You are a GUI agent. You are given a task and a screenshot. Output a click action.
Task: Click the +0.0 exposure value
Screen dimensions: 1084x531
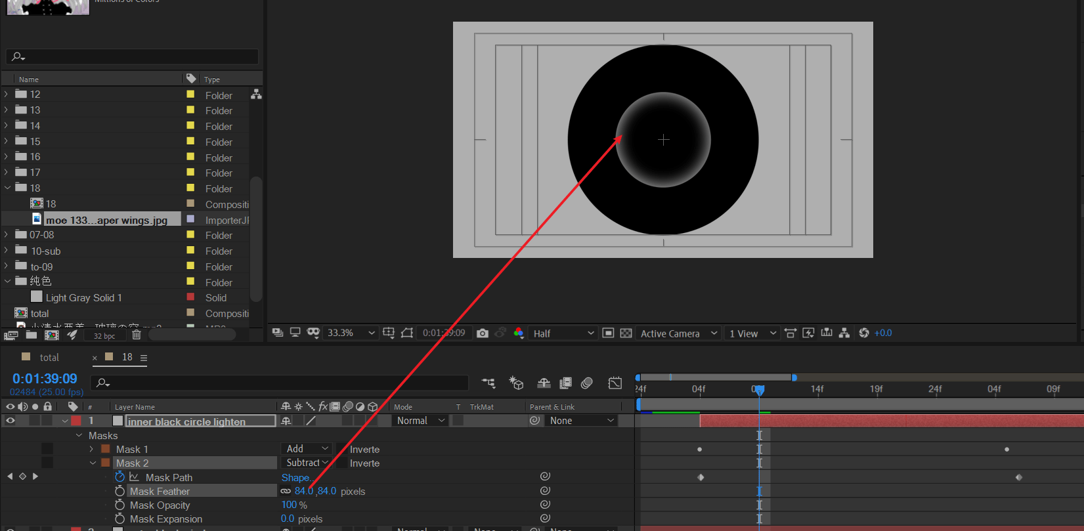883,333
